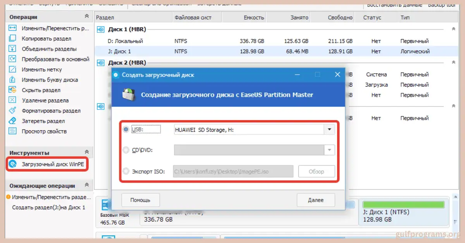Open the USB device dropdown

click(x=329, y=129)
